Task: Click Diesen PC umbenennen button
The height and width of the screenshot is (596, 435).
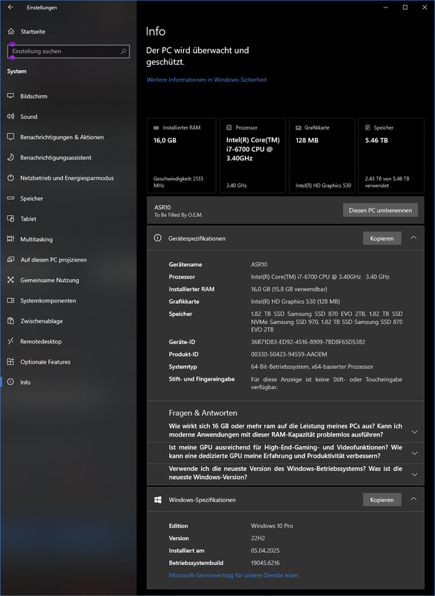Action: coord(381,210)
